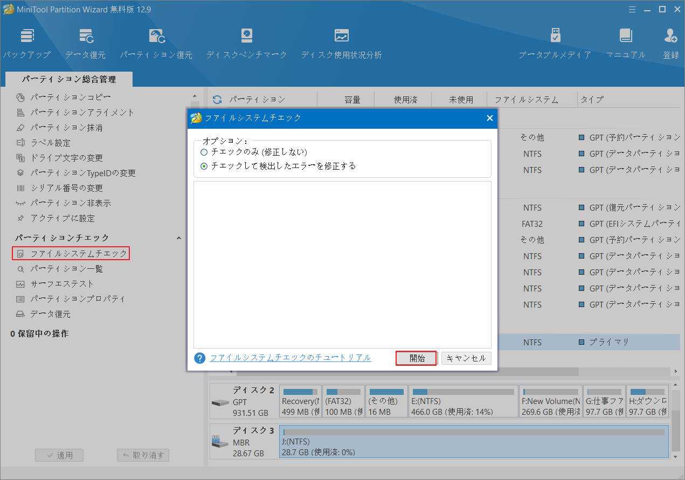The width and height of the screenshot is (685, 480).
Task: Open ファイルシステムチェックのチュートリアル link
Action: (290, 358)
